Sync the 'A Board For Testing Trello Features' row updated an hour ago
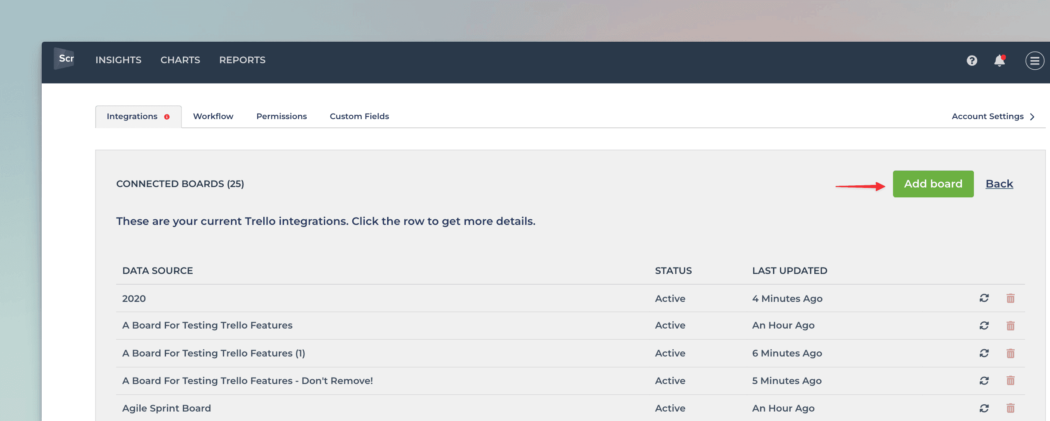This screenshot has height=421, width=1050. coord(984,326)
